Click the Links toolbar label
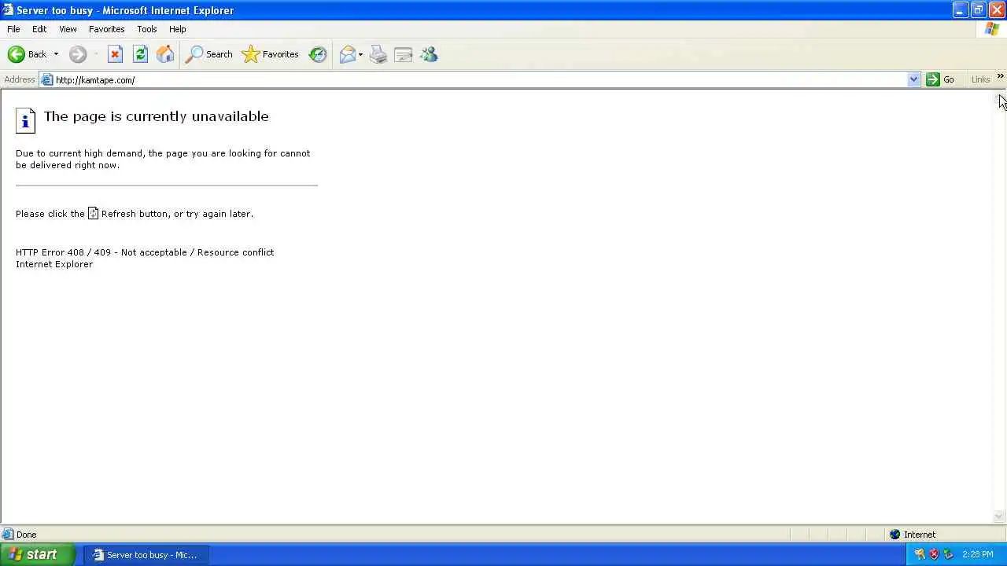 tap(980, 79)
